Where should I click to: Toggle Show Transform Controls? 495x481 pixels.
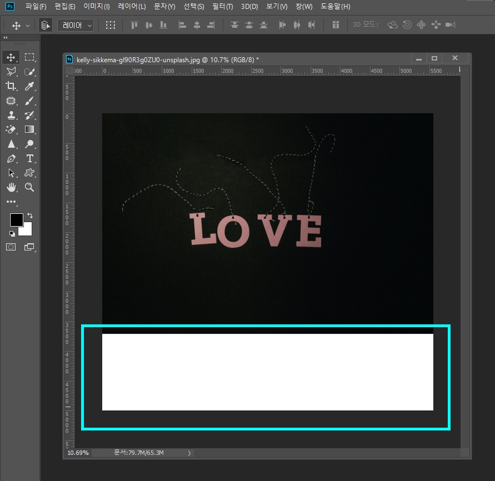tap(110, 25)
